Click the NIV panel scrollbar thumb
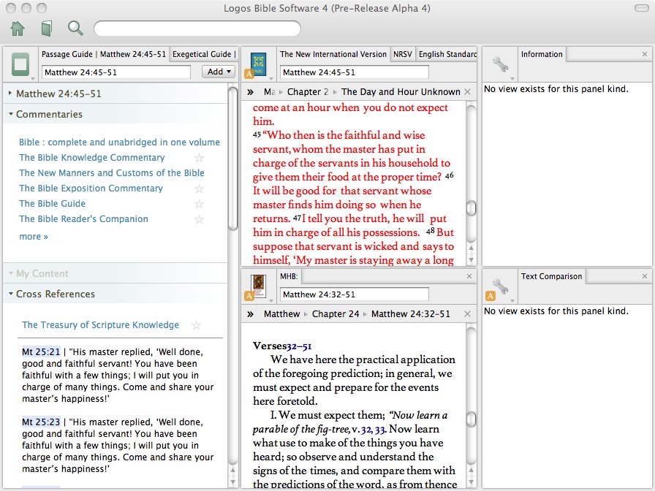 472,208
